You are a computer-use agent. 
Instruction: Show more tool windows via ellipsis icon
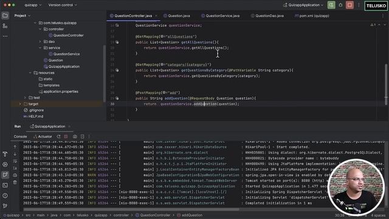[x=5, y=36]
